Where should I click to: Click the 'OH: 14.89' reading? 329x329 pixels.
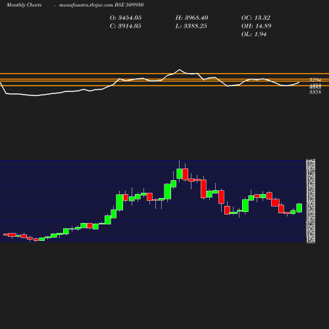point(256,26)
